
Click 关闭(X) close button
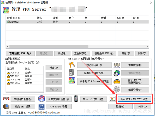[142, 106]
